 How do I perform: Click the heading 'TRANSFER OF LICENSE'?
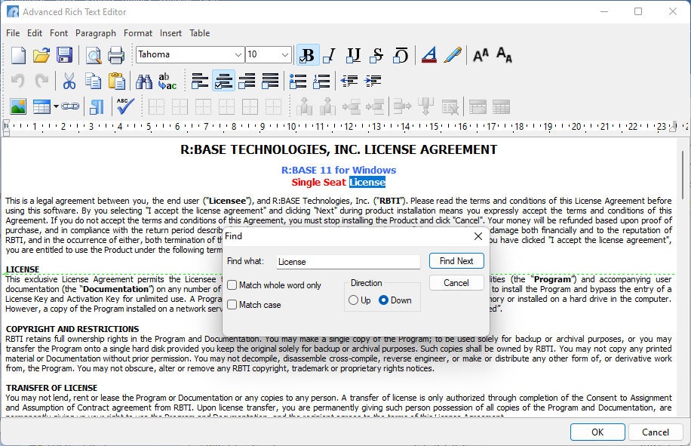[x=51, y=388]
